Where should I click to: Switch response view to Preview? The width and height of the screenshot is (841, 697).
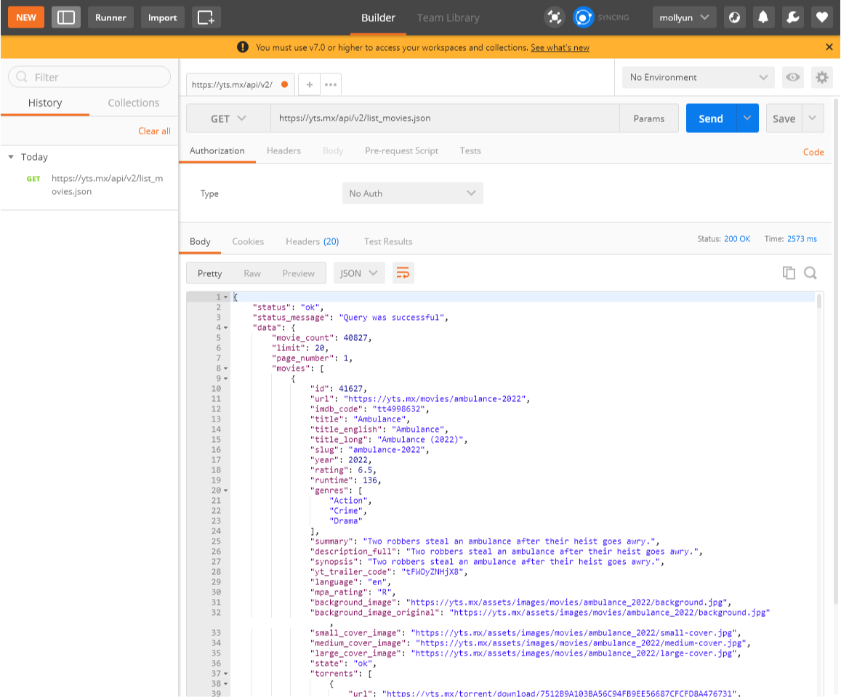click(x=298, y=273)
